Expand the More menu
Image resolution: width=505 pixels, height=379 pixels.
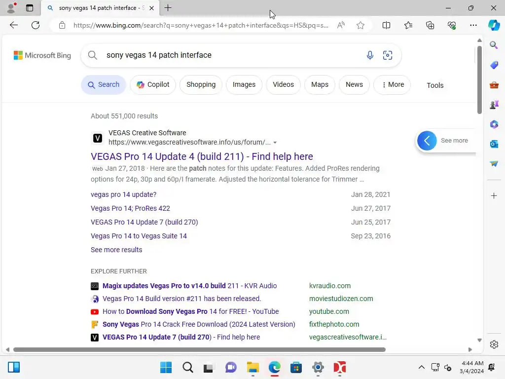click(x=392, y=85)
